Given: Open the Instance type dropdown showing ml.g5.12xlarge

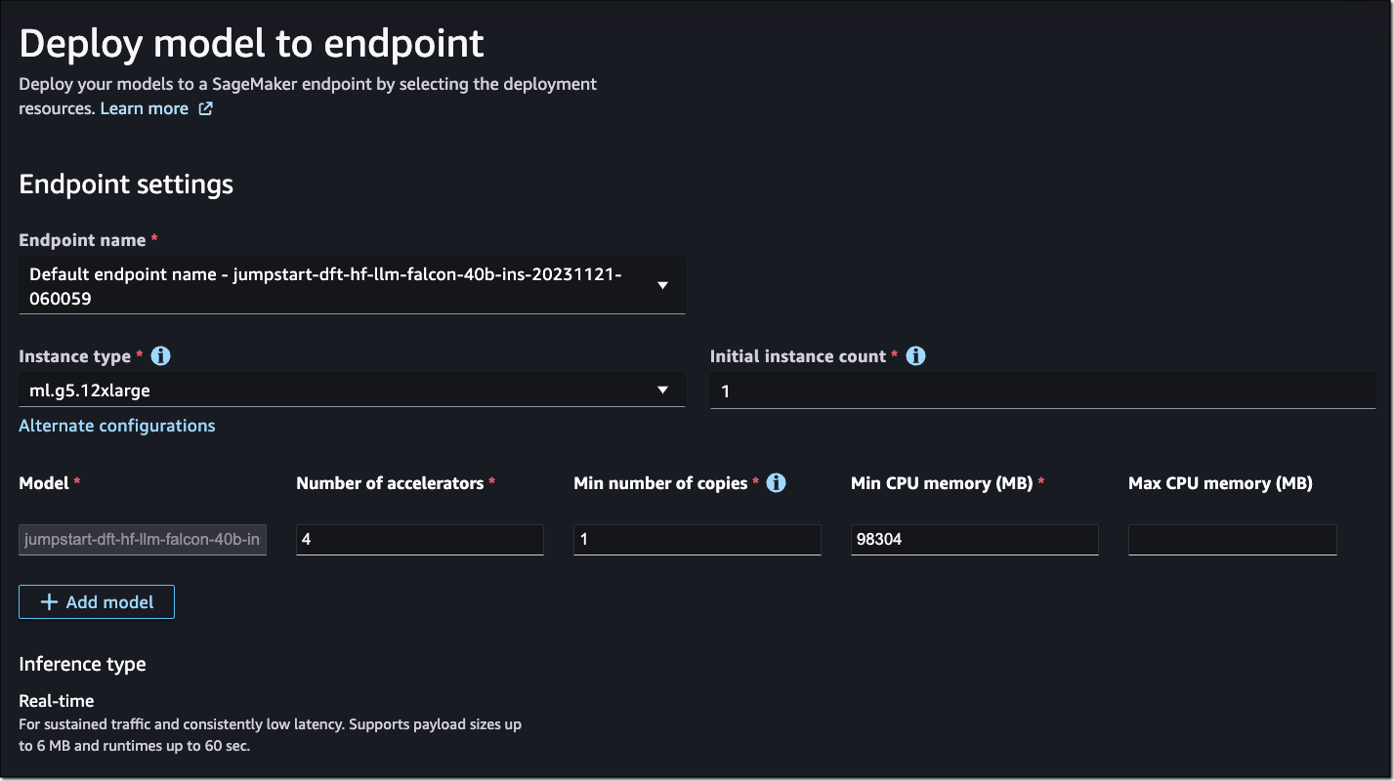Looking at the screenshot, I should 352,389.
